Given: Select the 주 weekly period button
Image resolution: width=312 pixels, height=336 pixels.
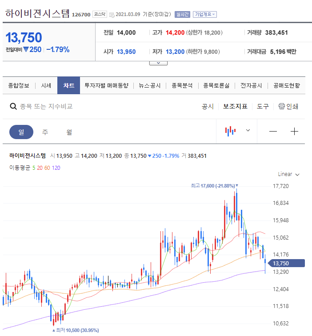Looking at the screenshot, I should pos(45,132).
